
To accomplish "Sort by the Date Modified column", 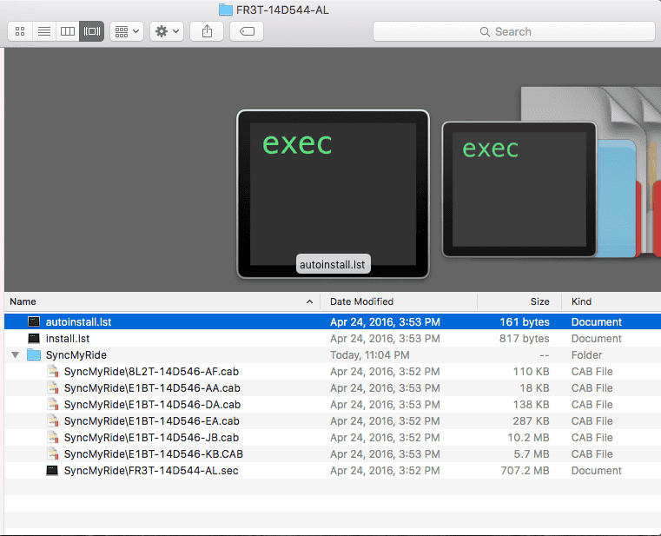I will click(361, 301).
